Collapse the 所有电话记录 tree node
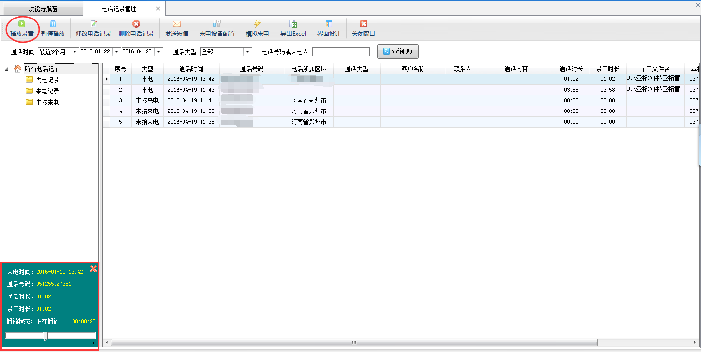This screenshot has height=352, width=701. click(7, 69)
